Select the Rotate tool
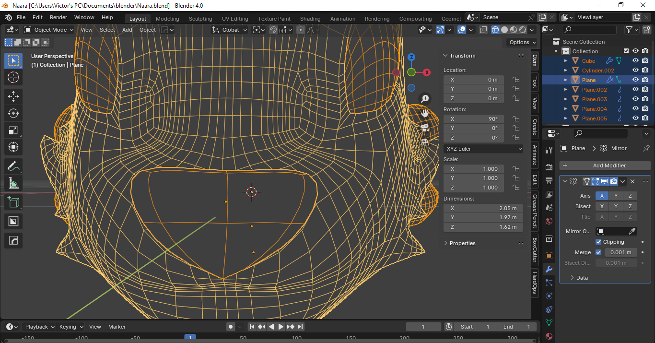The width and height of the screenshot is (655, 343). click(13, 113)
